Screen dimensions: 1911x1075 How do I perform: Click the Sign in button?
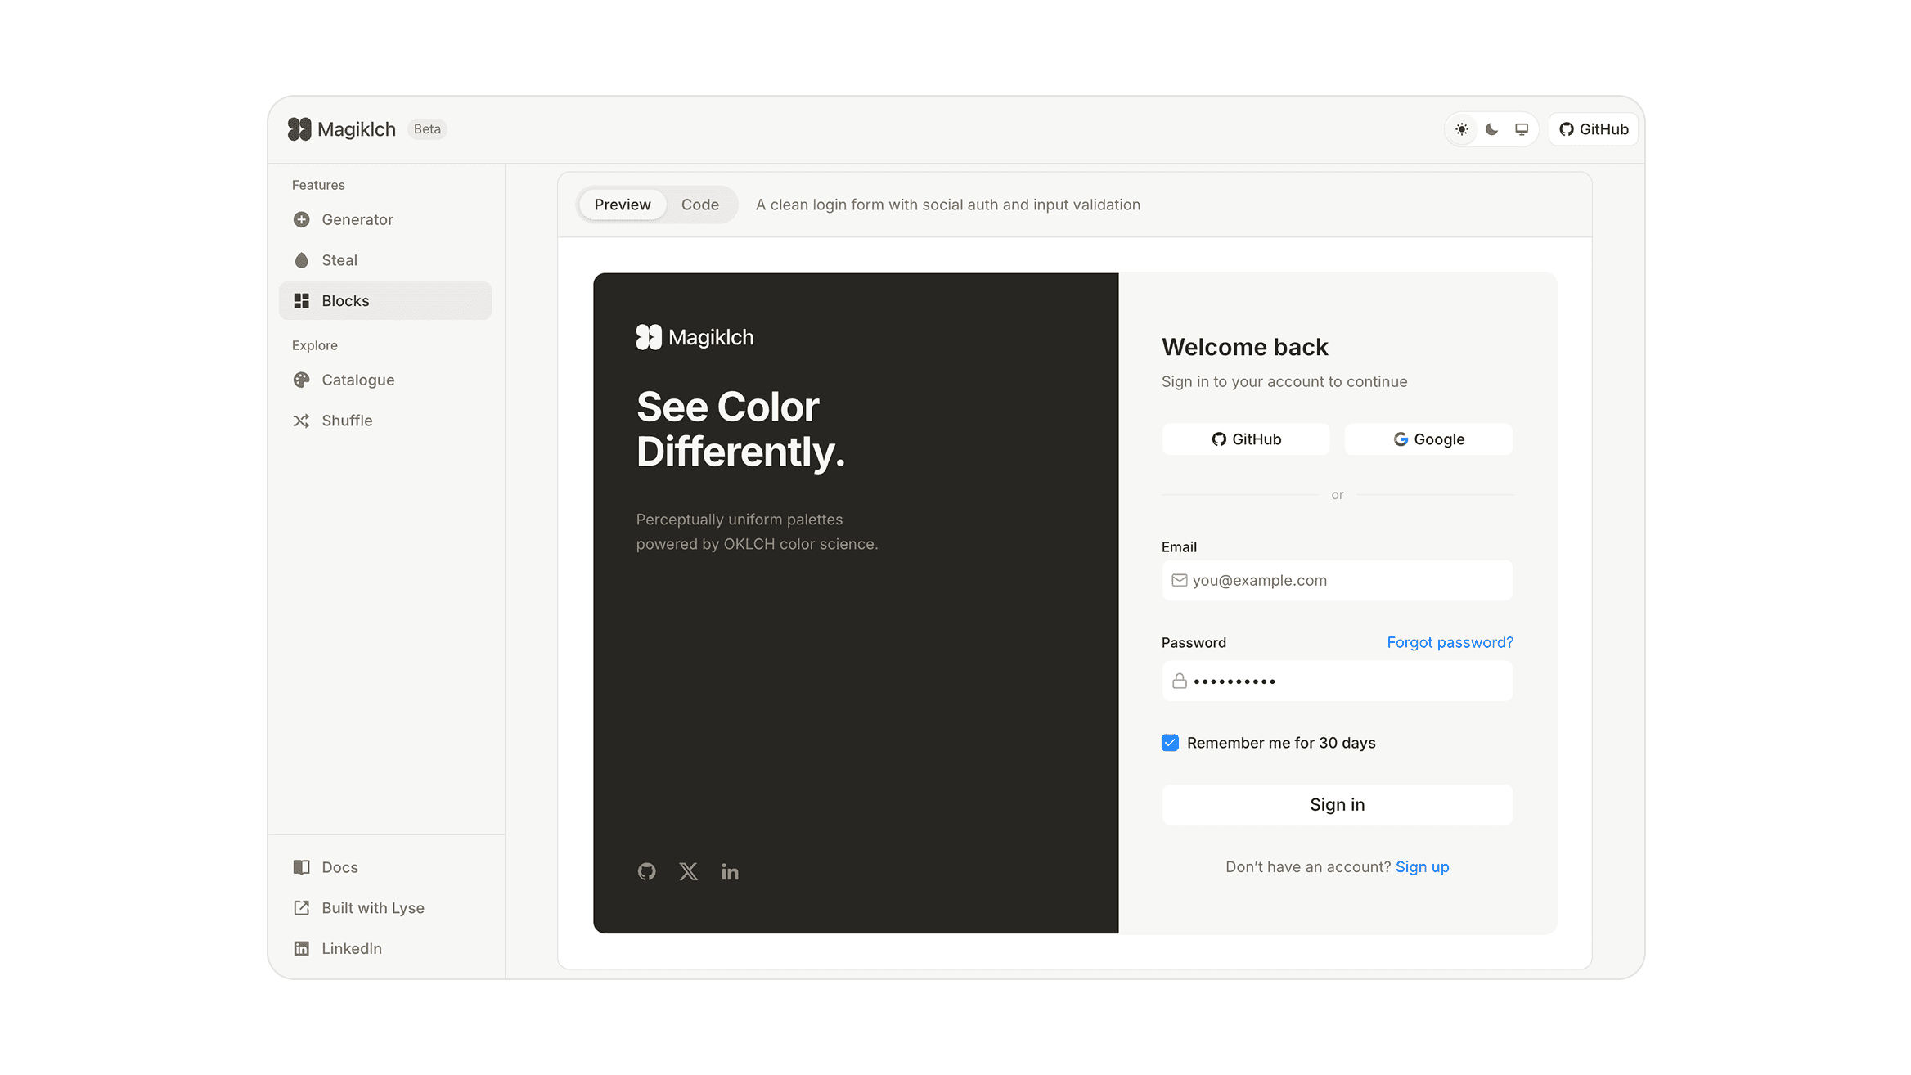pyautogui.click(x=1337, y=804)
